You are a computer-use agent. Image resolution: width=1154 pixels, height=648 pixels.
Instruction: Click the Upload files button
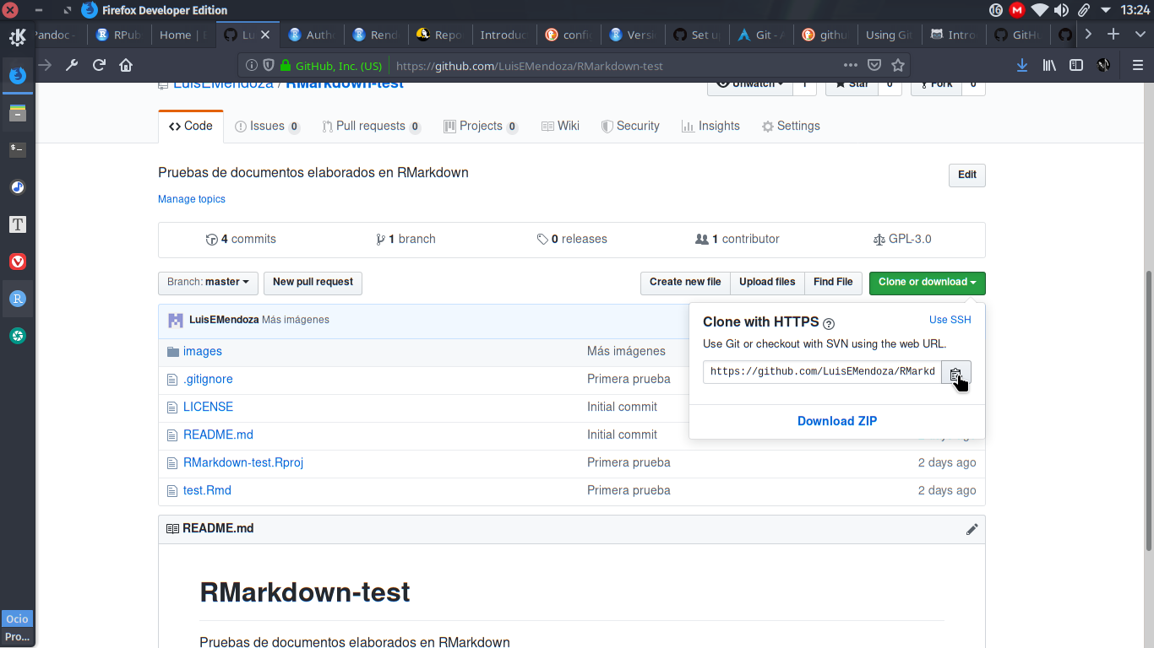click(767, 283)
